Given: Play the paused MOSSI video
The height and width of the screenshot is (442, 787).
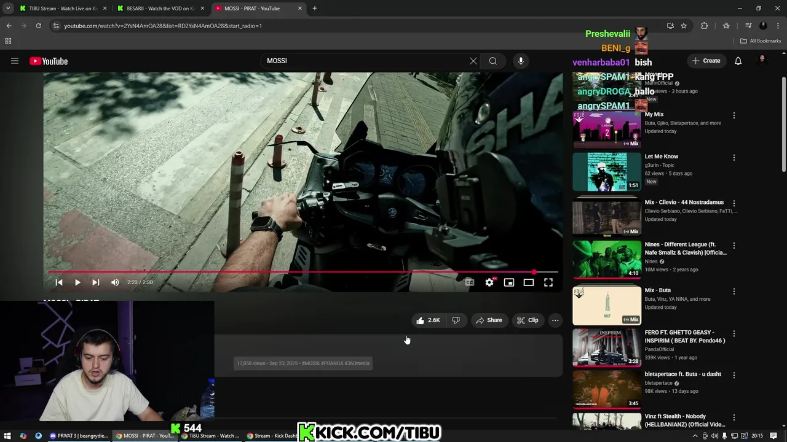Looking at the screenshot, I should (77, 282).
